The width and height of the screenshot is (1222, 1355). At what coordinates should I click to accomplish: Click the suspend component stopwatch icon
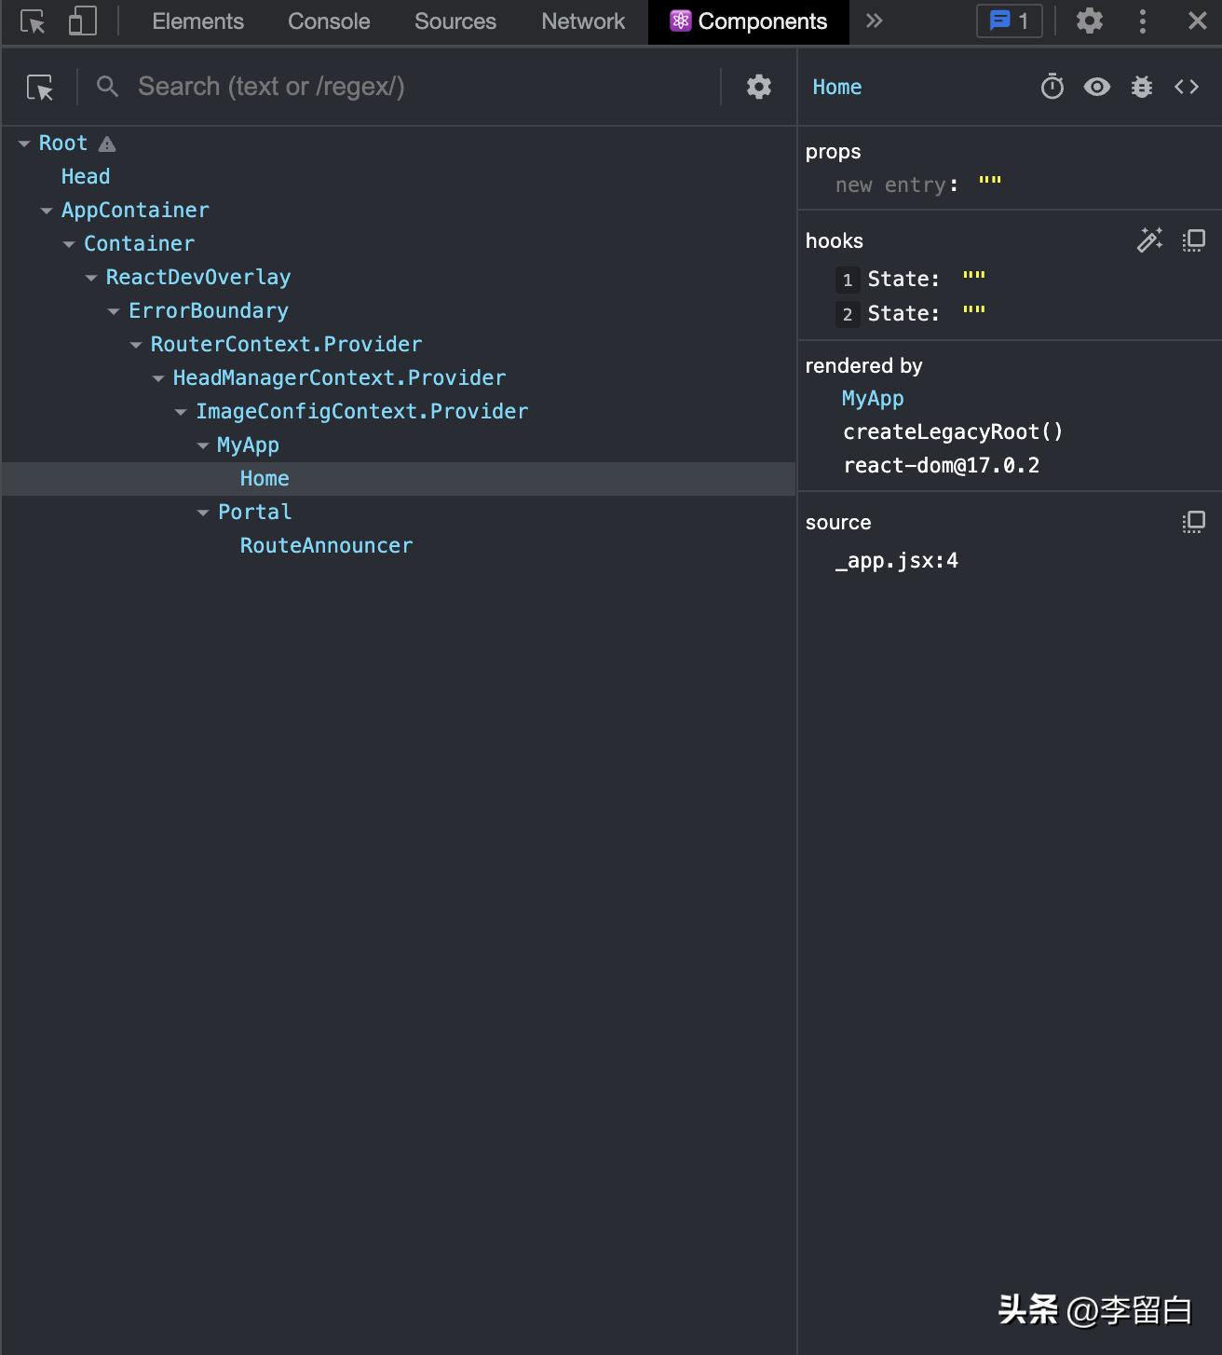click(1052, 87)
